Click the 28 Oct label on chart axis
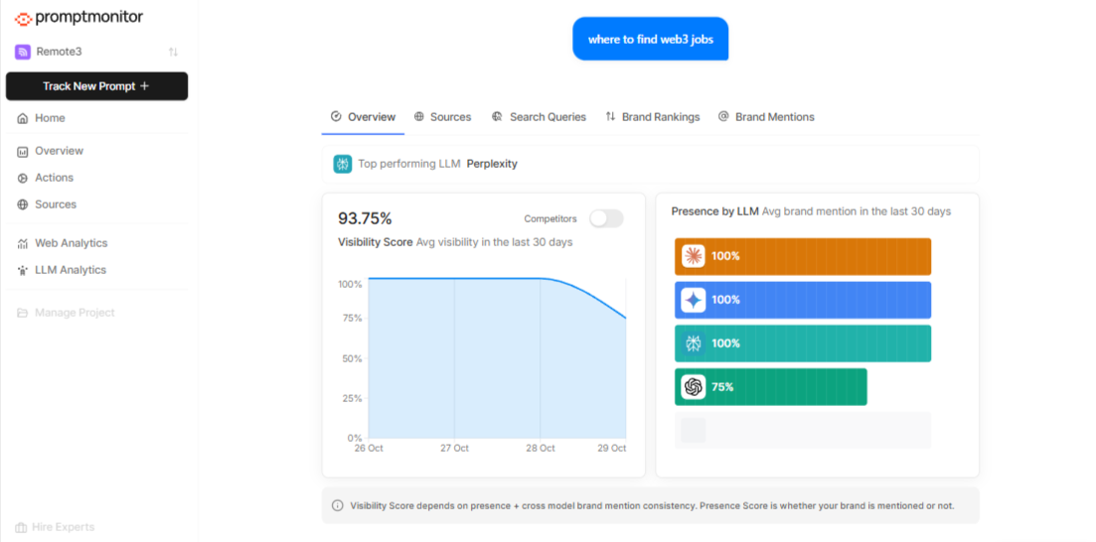Screen dimensions: 1096x542 click(x=541, y=449)
